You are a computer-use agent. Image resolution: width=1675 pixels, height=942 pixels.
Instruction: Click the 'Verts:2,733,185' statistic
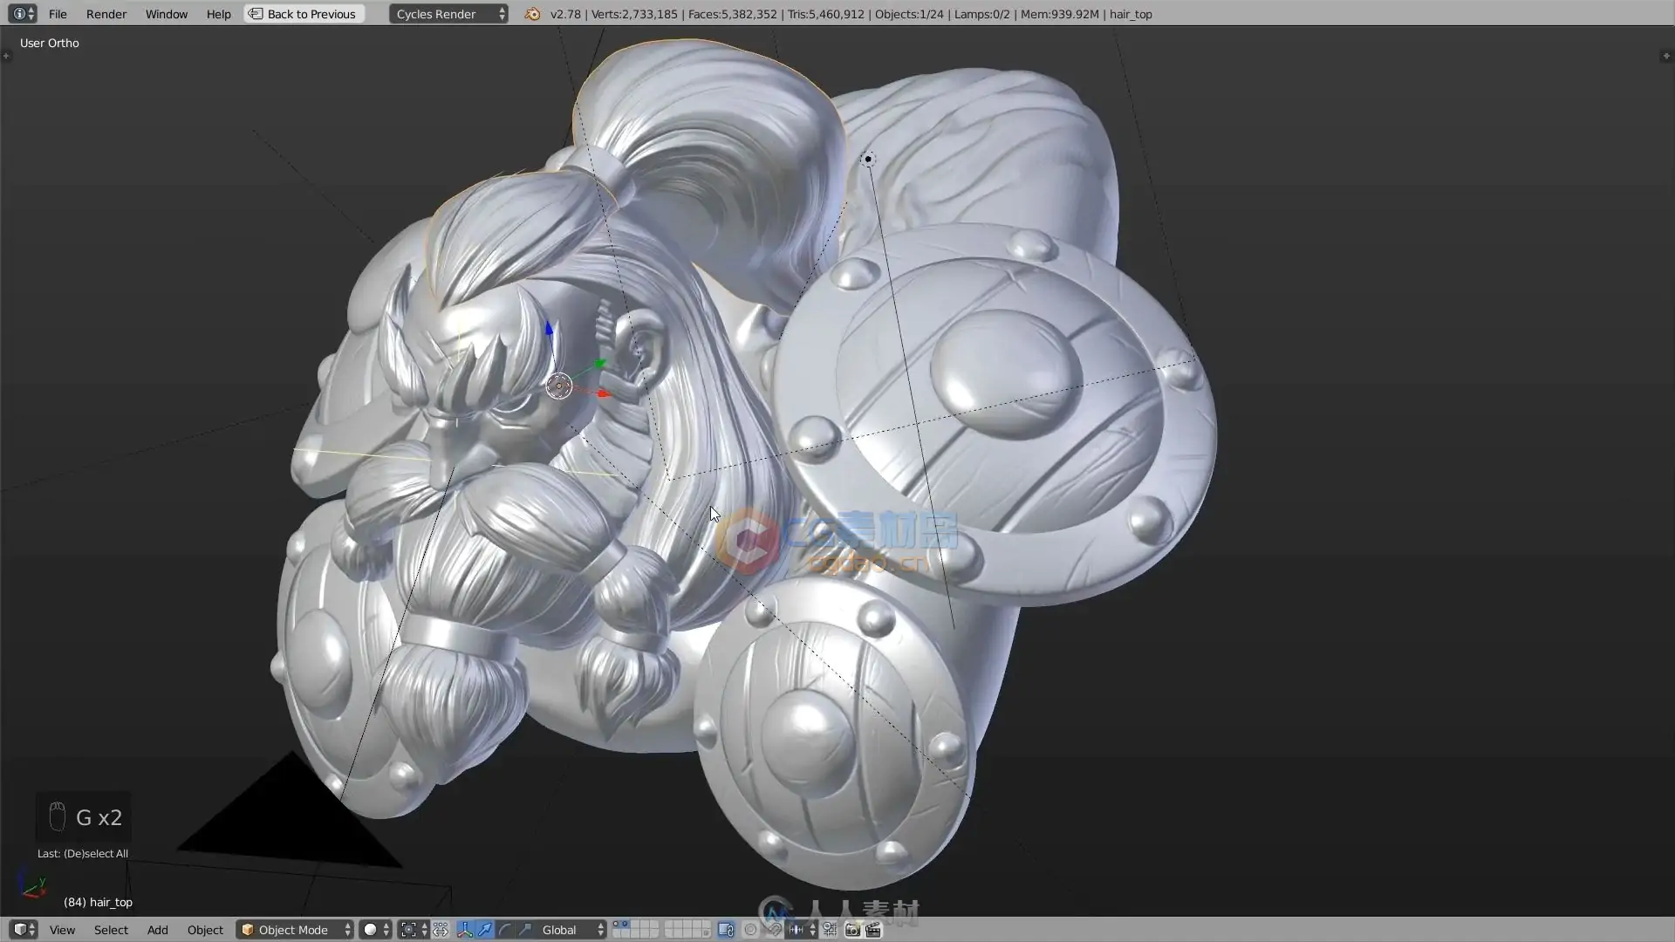point(634,14)
